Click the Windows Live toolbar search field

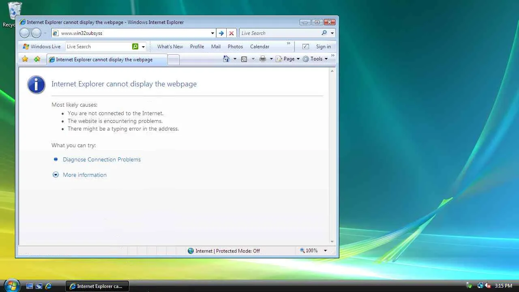point(99,47)
